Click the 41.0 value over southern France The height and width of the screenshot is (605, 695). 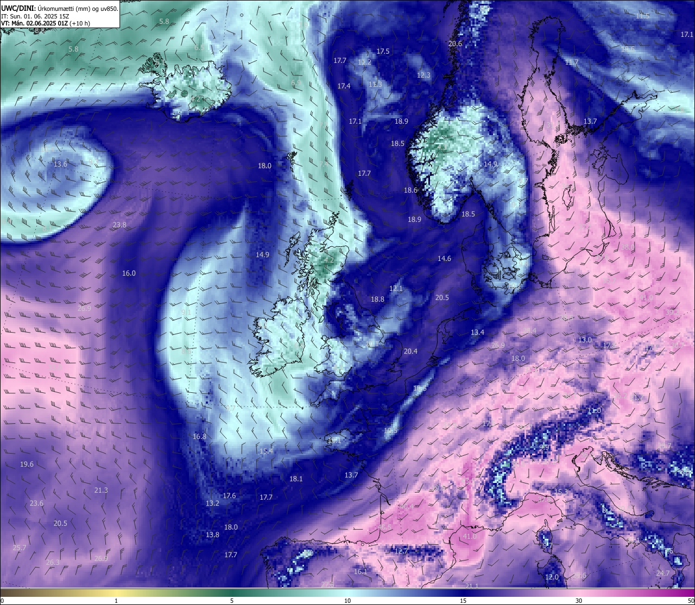point(469,536)
